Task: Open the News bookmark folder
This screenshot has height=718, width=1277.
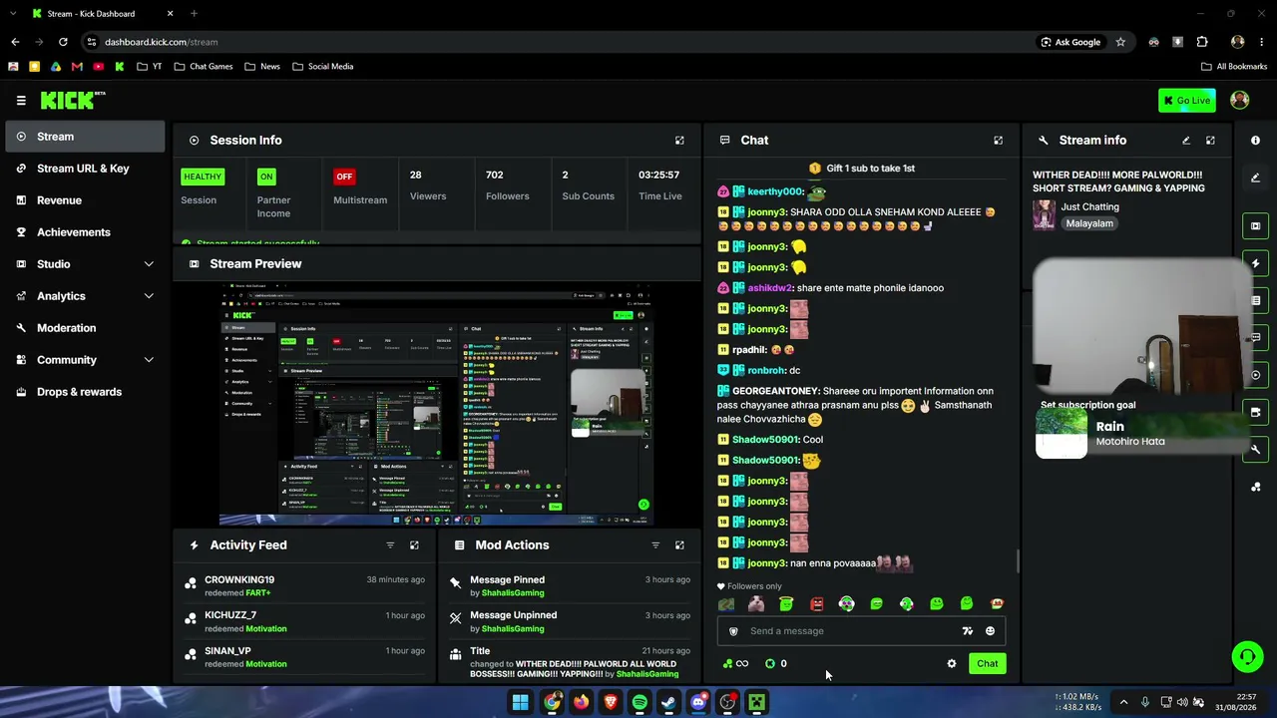Action: 262,67
